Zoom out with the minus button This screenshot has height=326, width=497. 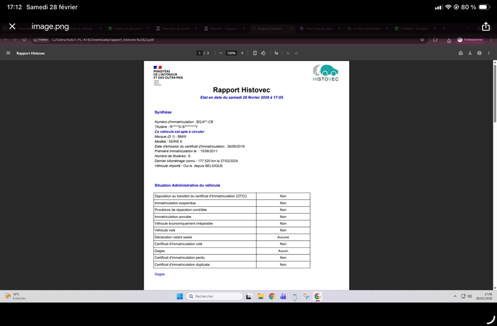[x=221, y=53]
